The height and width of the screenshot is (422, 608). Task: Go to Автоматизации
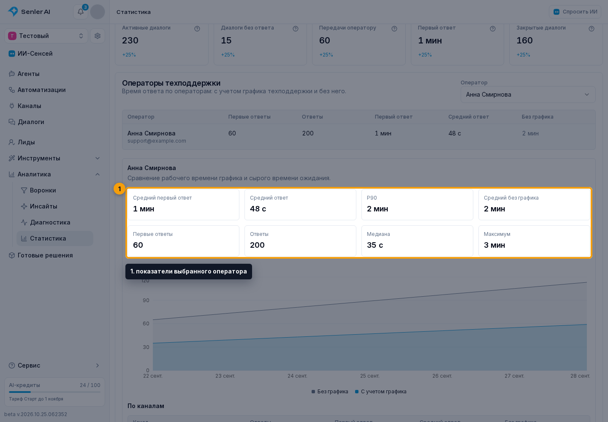(x=54, y=90)
